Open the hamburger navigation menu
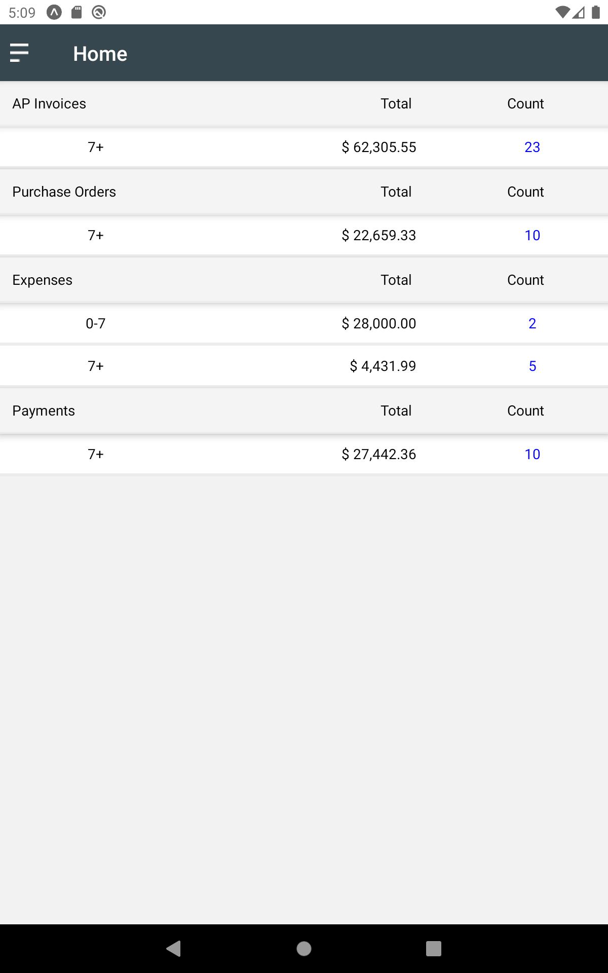608x973 pixels. point(19,53)
